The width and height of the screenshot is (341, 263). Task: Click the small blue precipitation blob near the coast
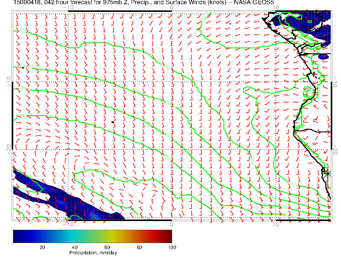pos(323,57)
